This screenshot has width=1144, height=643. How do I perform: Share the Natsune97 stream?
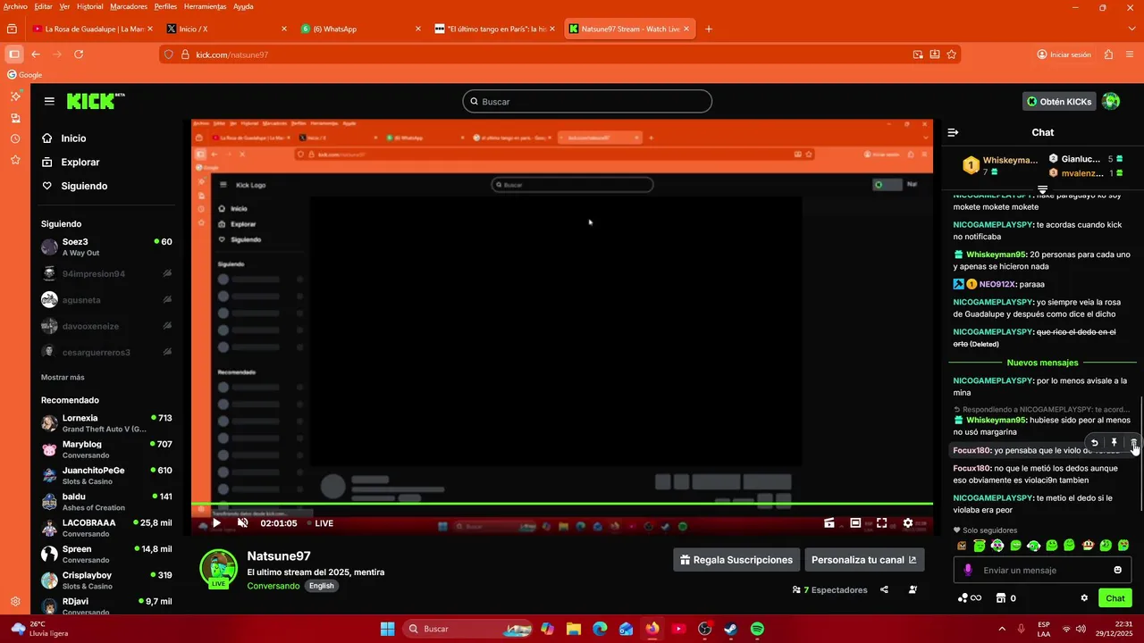coord(884,589)
